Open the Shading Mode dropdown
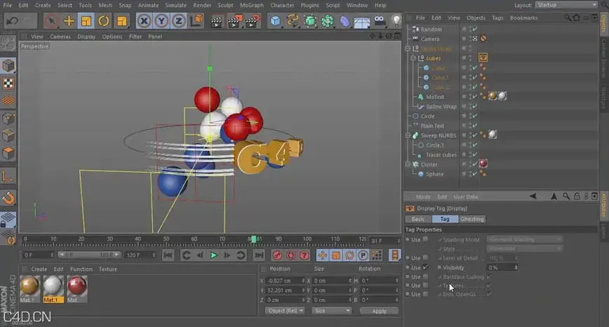The height and width of the screenshot is (327, 609). (x=524, y=239)
